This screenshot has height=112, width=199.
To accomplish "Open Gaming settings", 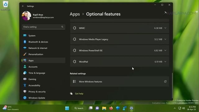I will 44,79.
